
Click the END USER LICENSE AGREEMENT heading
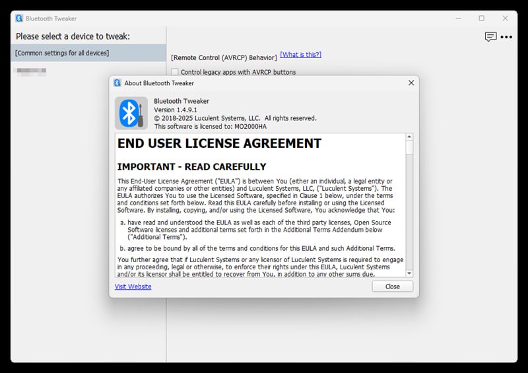pyautogui.click(x=219, y=143)
